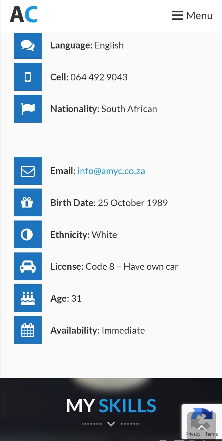Select the envelope Email icon
The image size is (222, 441).
coord(28,171)
